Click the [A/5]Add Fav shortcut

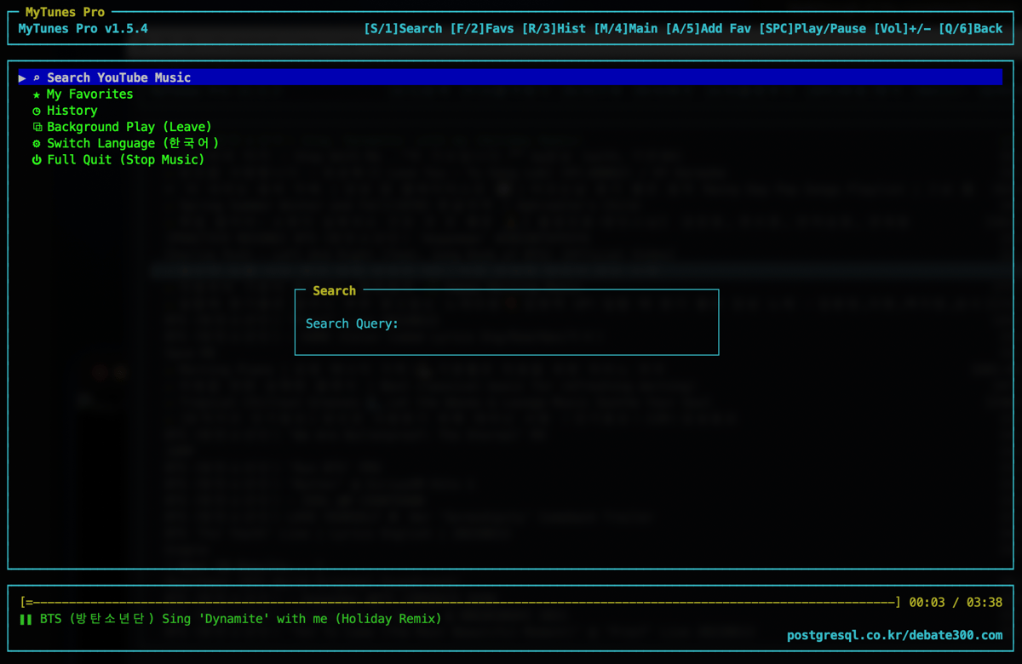708,29
